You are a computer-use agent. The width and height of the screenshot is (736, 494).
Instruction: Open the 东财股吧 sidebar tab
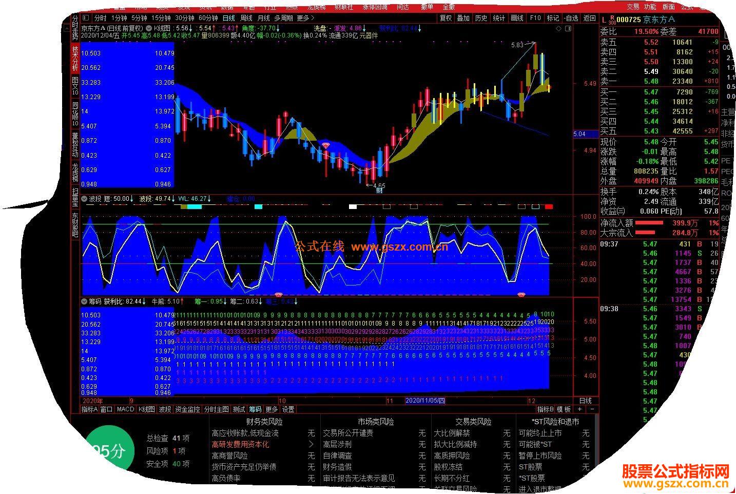(75, 225)
